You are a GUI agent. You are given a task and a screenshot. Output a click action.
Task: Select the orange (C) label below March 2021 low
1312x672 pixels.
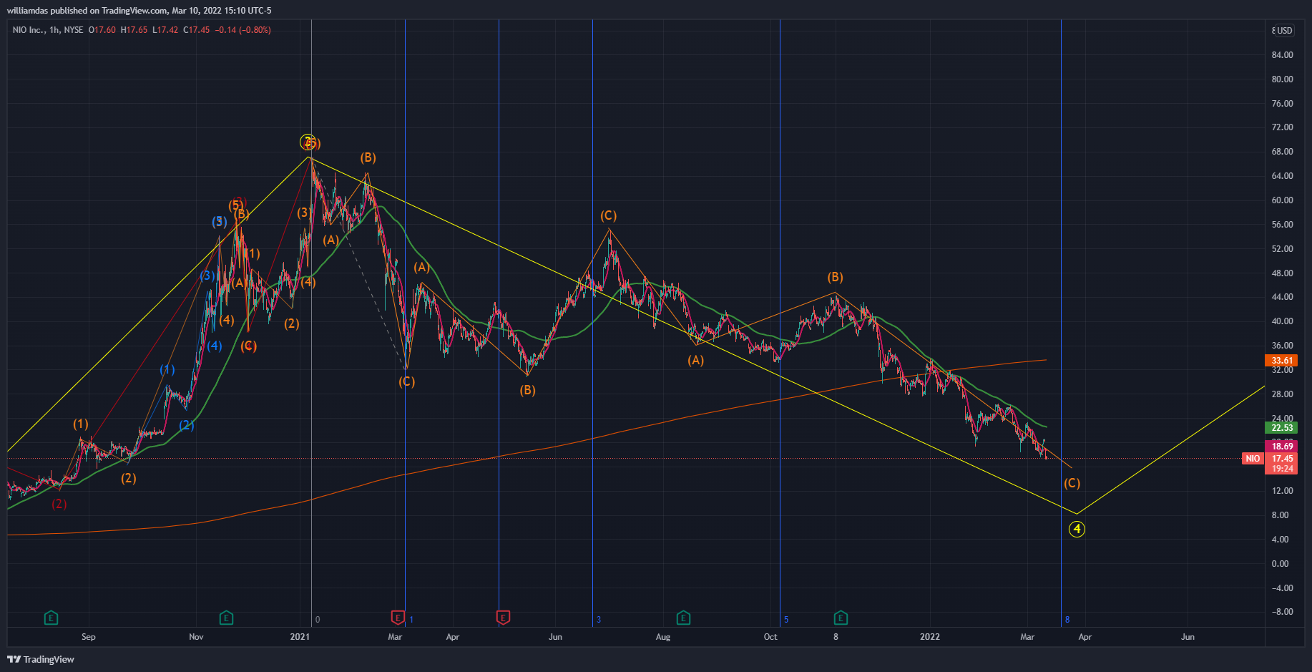point(406,381)
